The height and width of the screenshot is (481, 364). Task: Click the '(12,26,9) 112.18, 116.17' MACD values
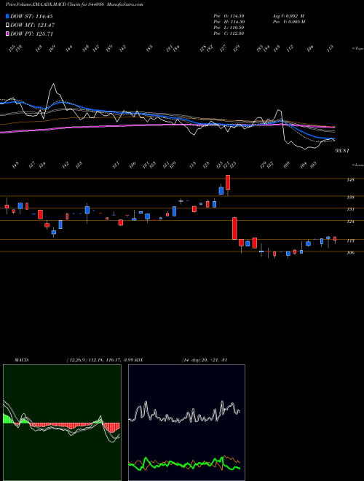93,360
